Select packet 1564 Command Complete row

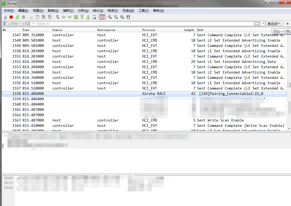(x=144, y=126)
